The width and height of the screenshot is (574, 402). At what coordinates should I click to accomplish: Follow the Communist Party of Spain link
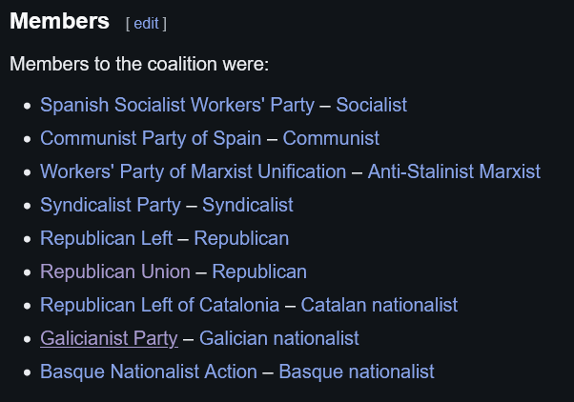151,138
